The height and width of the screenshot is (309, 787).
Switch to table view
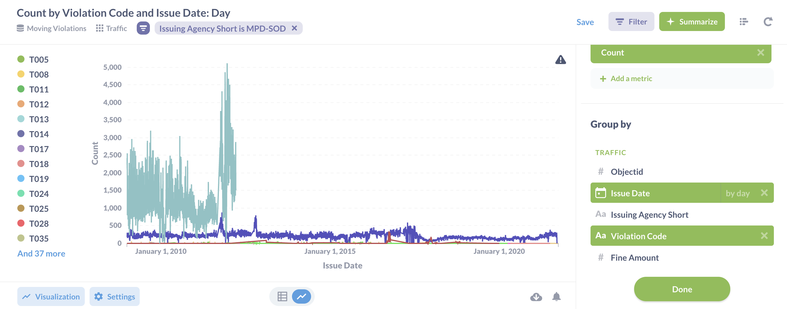pyautogui.click(x=282, y=296)
